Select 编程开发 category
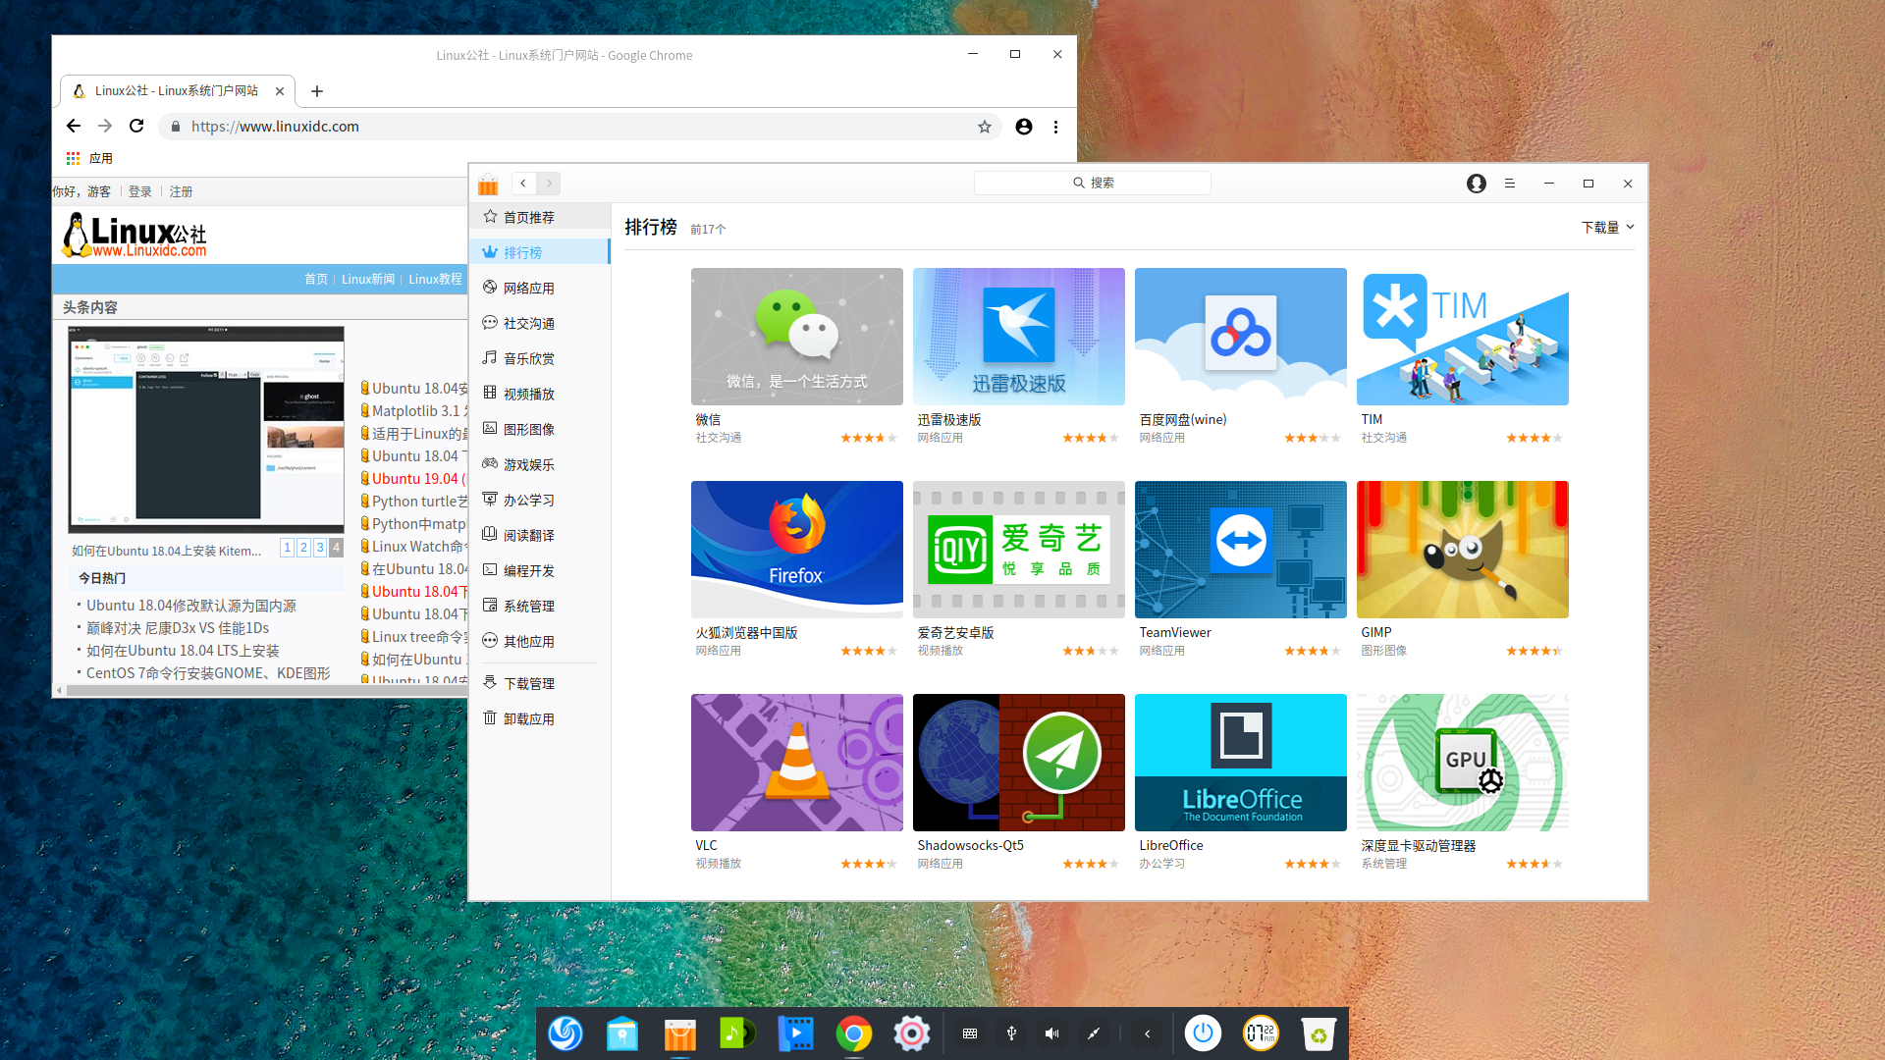 [x=539, y=570]
